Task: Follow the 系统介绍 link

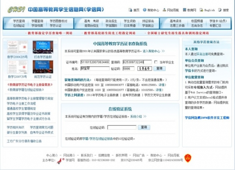Action: (138, 116)
